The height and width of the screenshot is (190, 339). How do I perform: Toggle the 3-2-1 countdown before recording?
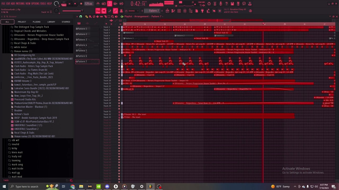[109, 4]
